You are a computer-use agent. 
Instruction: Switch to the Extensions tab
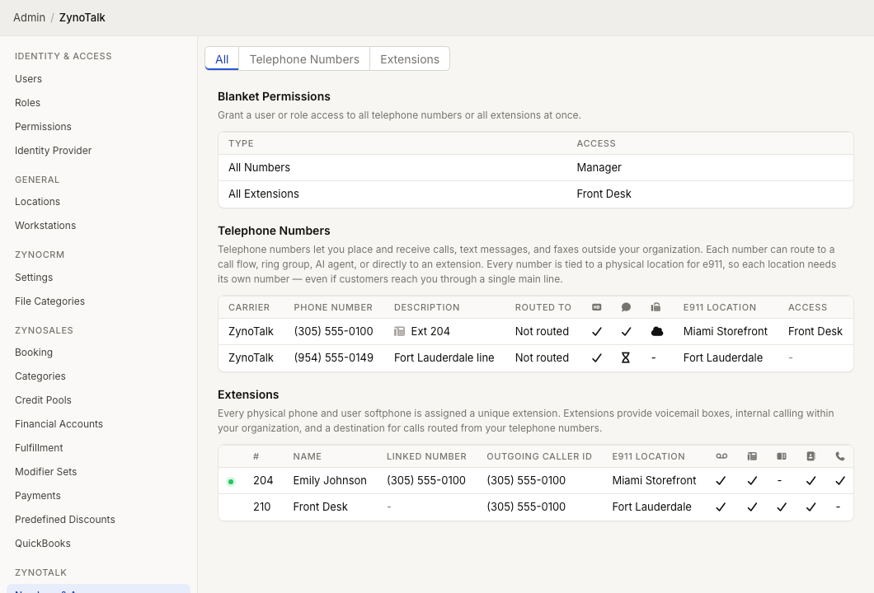click(x=410, y=59)
